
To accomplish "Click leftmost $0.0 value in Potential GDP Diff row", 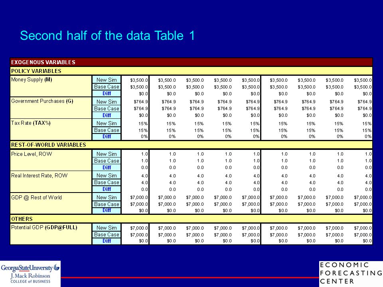I will (143, 241).
